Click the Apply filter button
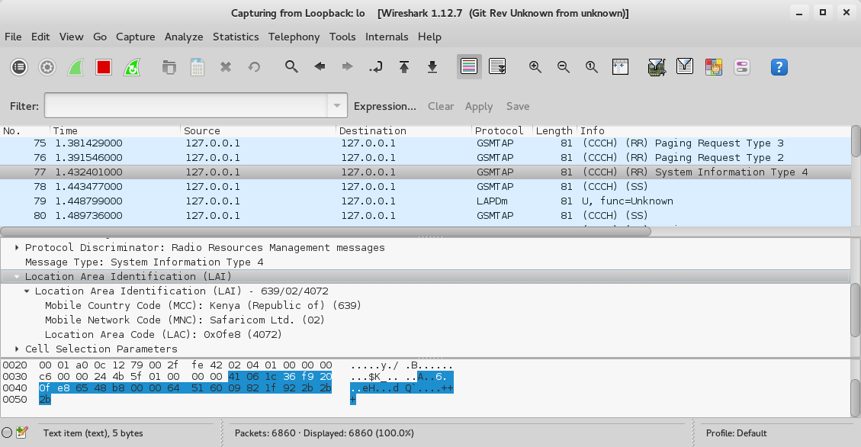This screenshot has width=861, height=447. [x=479, y=106]
